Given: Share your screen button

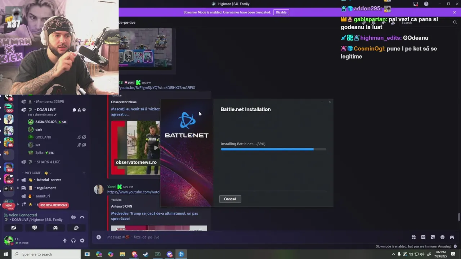Looking at the screenshot, I should (35, 228).
